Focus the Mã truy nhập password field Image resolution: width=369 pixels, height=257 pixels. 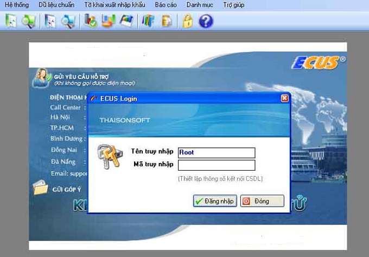click(216, 165)
